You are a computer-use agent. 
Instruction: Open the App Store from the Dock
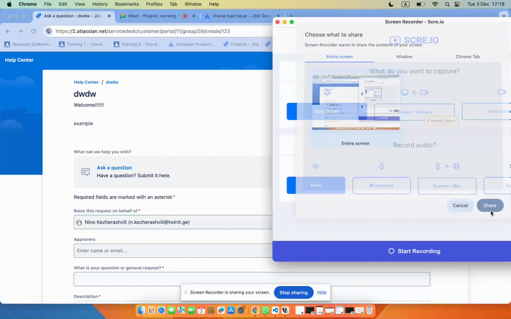coord(231,310)
